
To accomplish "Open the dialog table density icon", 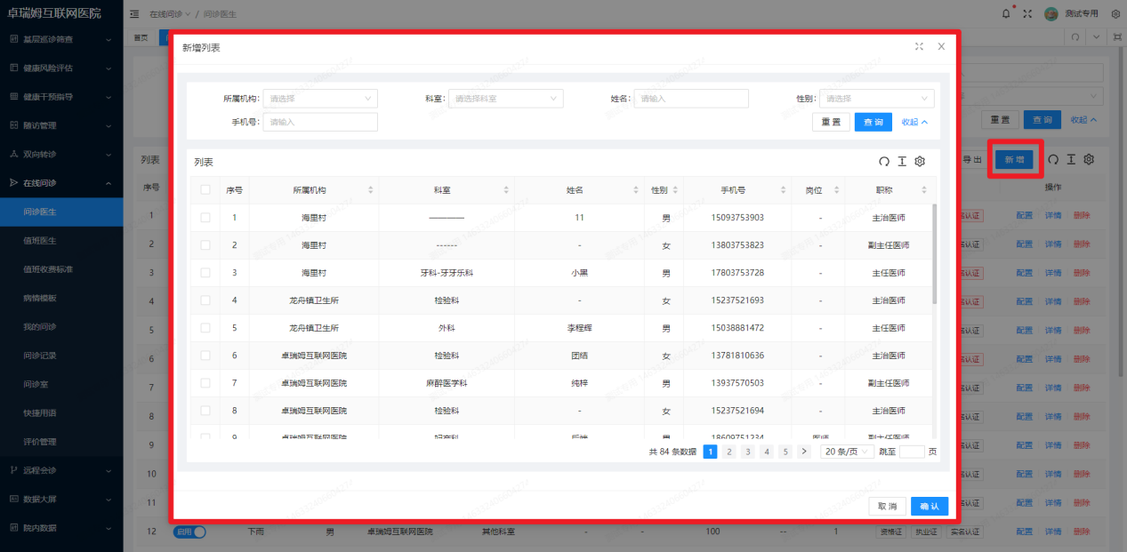I will (902, 162).
